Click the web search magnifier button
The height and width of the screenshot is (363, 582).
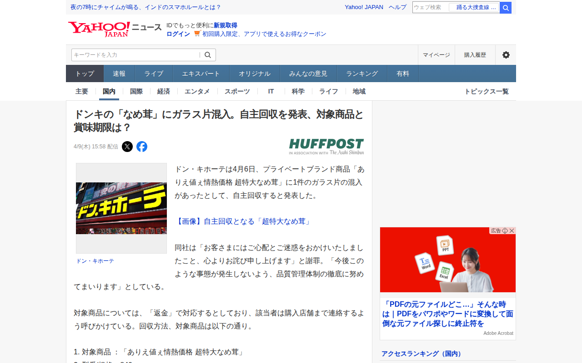(x=506, y=8)
